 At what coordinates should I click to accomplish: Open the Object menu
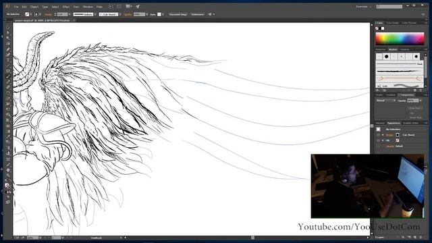pos(34,7)
